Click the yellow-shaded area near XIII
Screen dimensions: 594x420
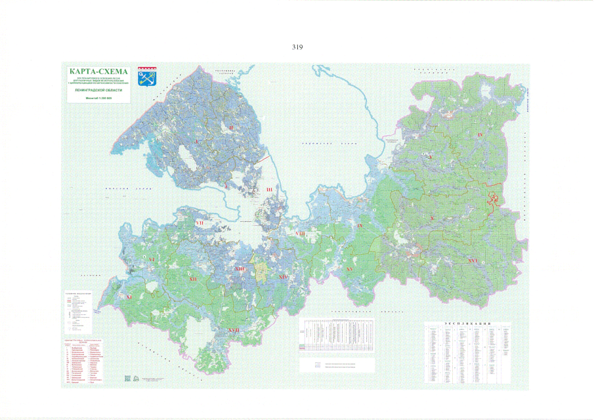[x=261, y=272]
